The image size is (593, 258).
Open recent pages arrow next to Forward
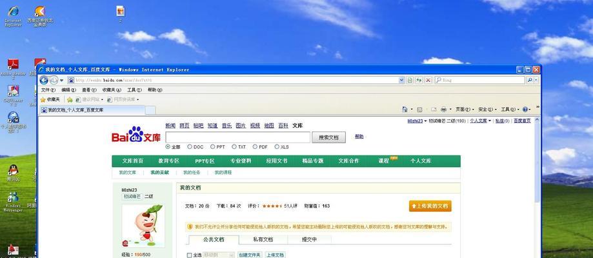[61, 80]
